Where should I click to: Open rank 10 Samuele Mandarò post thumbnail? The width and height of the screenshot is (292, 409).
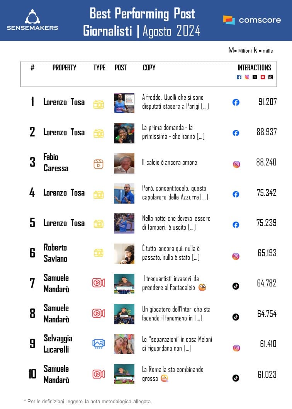(124, 374)
